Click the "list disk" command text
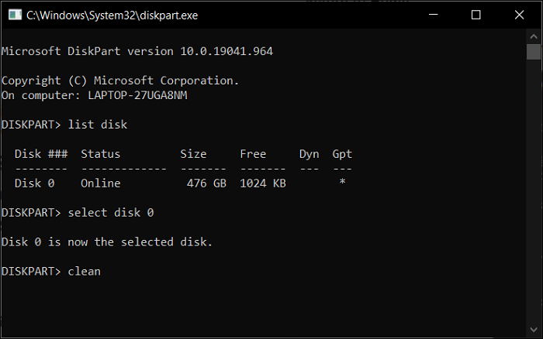The image size is (543, 339). 98,125
